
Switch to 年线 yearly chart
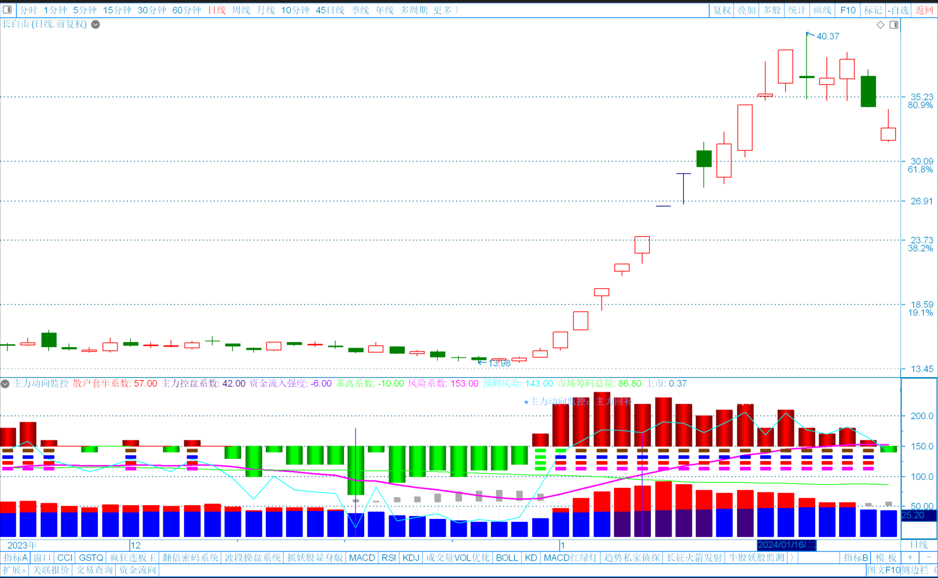coord(384,10)
